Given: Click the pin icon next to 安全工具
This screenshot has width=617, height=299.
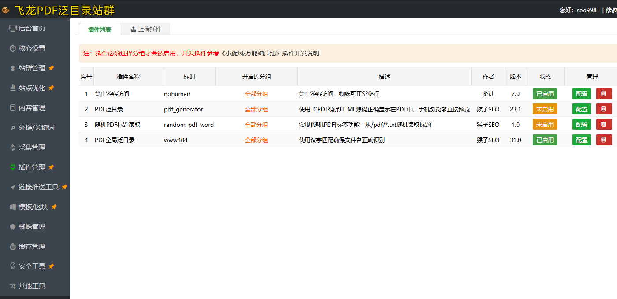Looking at the screenshot, I should [x=51, y=266].
